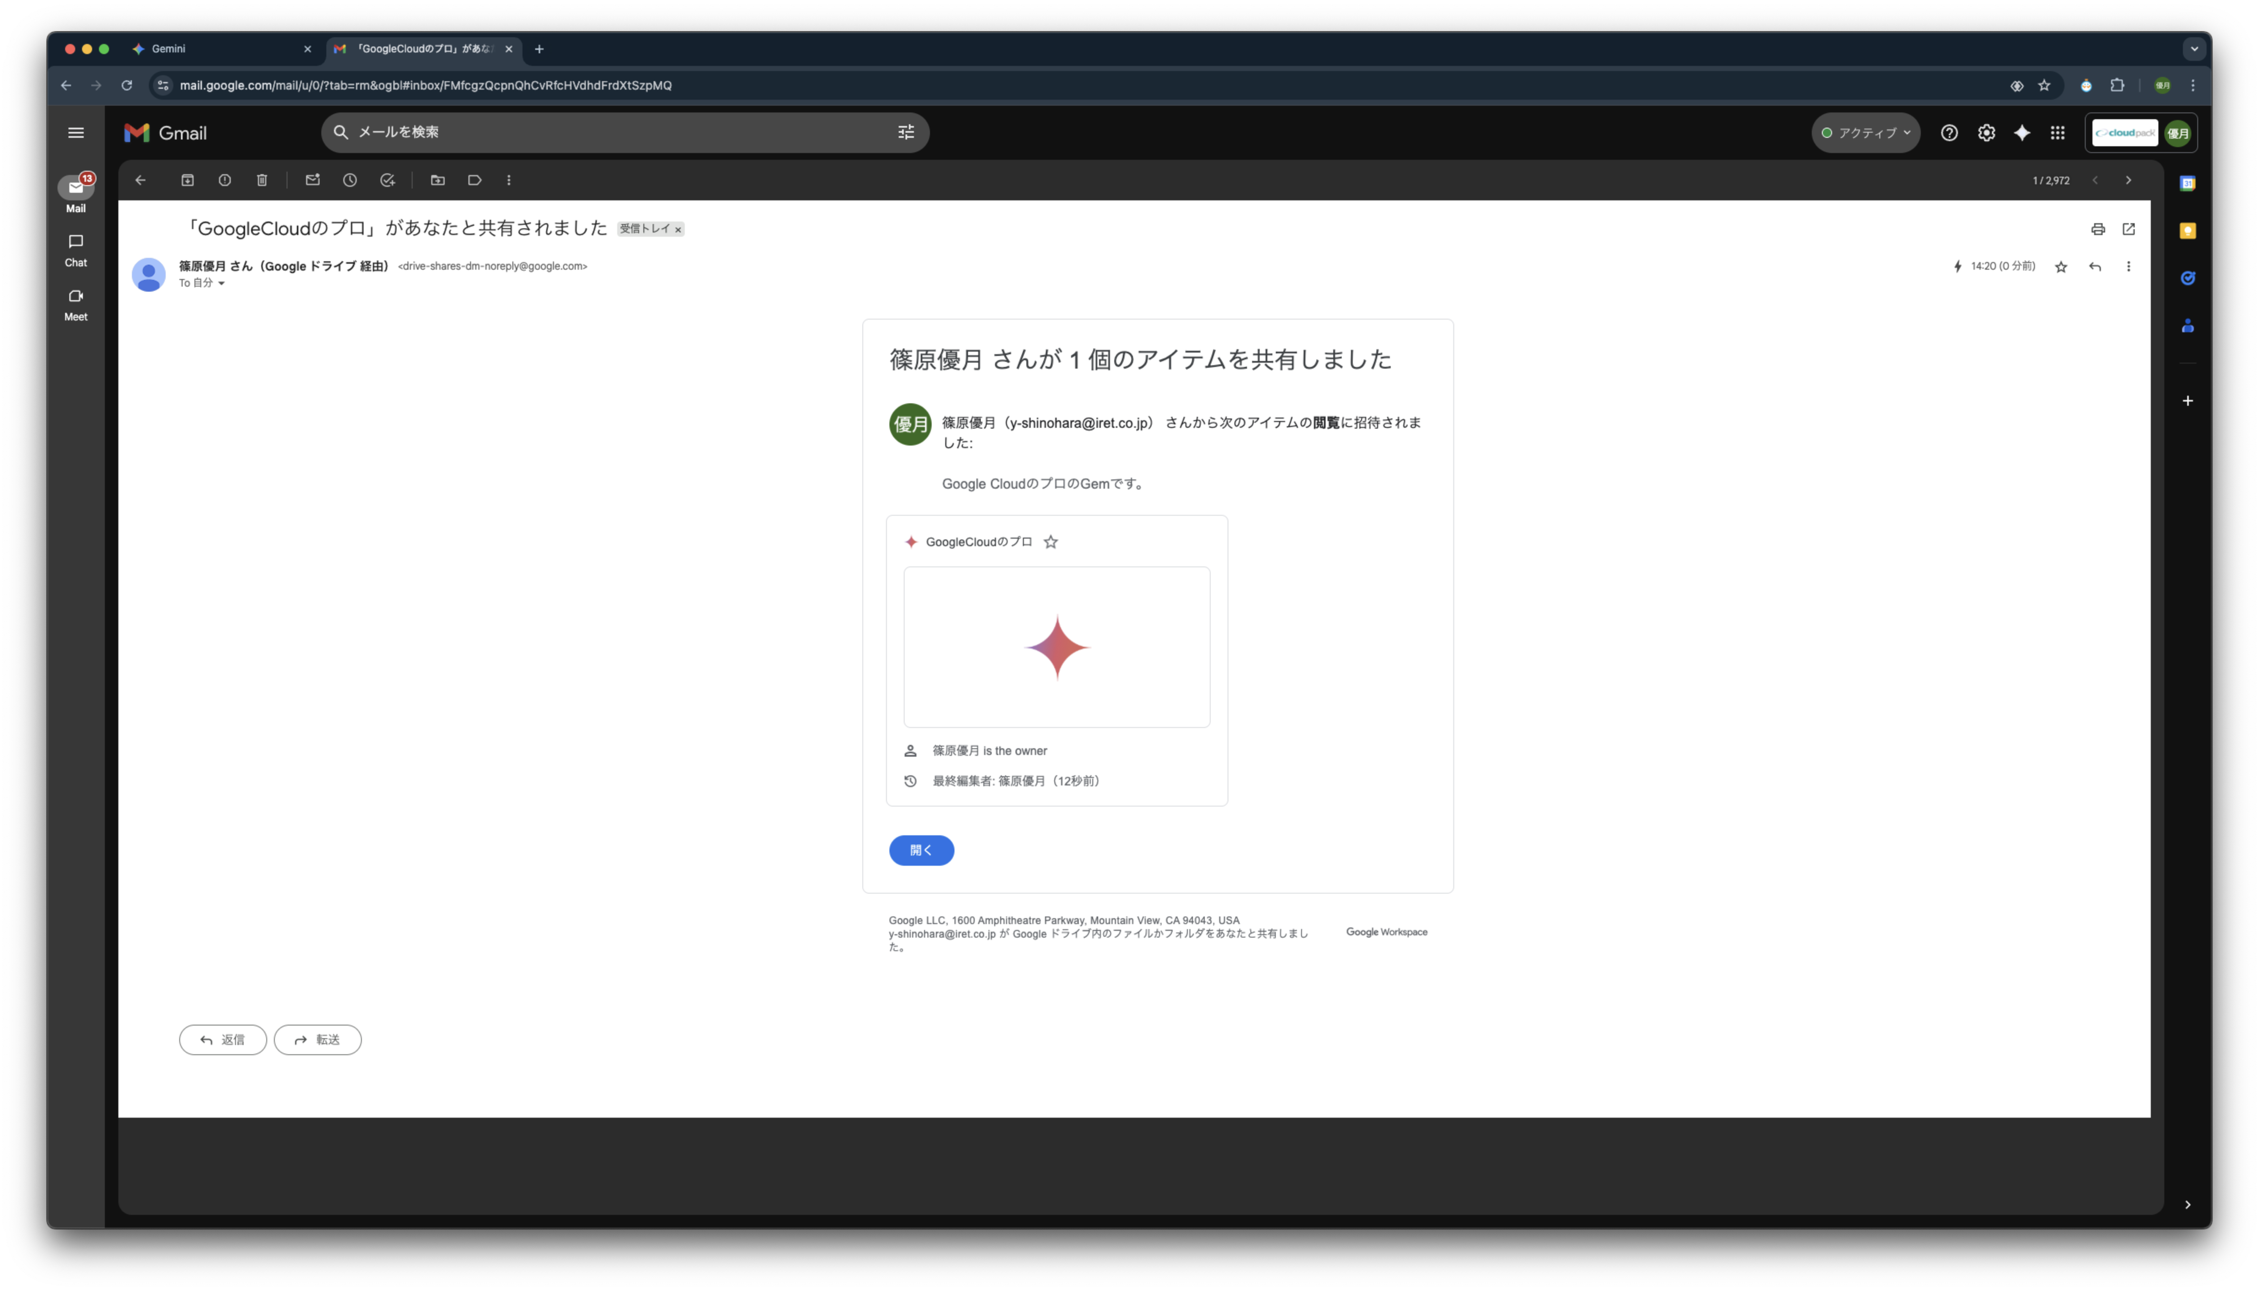
Task: Show search options filter icon
Action: point(905,132)
